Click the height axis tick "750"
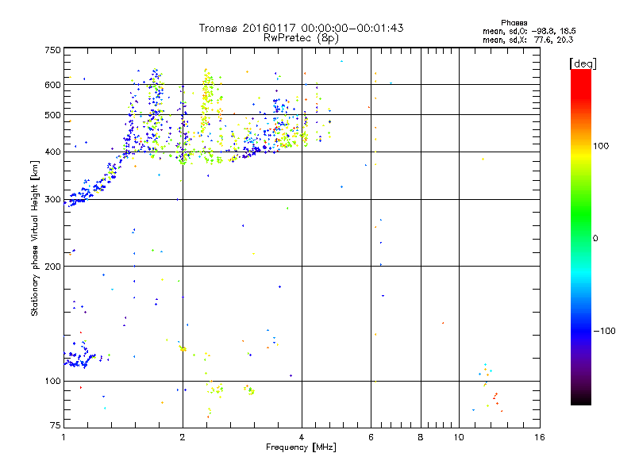 [x=52, y=50]
